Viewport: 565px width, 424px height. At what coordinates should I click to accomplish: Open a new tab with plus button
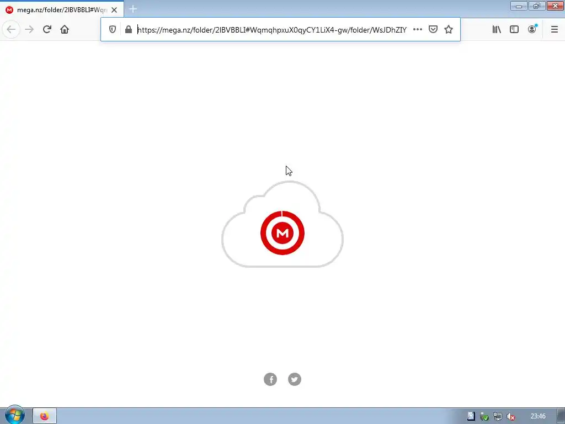click(133, 9)
